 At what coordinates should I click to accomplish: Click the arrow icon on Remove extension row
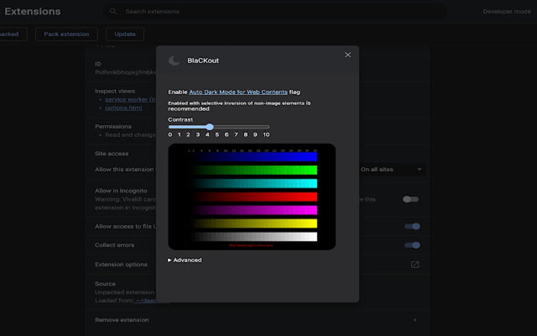click(414, 320)
